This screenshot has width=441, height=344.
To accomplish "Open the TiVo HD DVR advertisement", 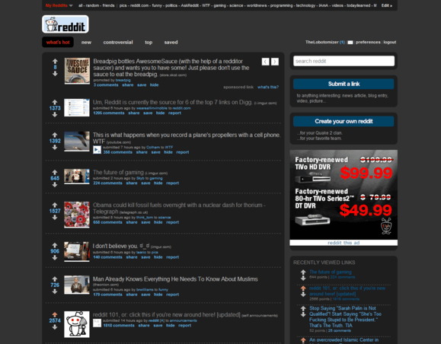I will (x=344, y=195).
